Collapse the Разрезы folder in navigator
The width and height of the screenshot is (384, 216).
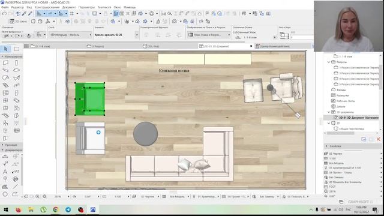point(329,62)
